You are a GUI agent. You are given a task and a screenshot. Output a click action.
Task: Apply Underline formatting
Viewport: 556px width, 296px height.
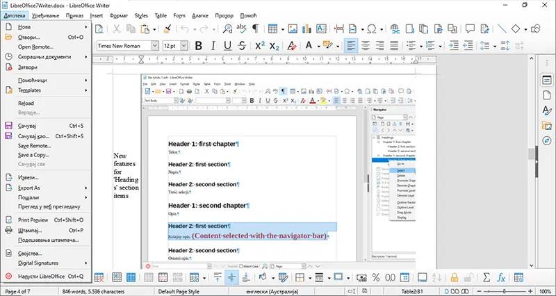[x=228, y=46]
